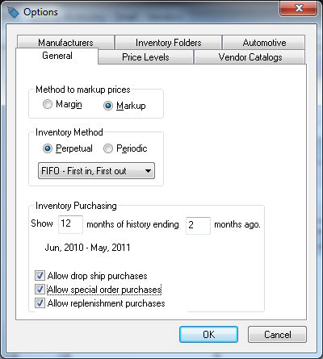Click the Options title bar tag icon
Image resolution: width=323 pixels, height=359 pixels.
tap(13, 12)
